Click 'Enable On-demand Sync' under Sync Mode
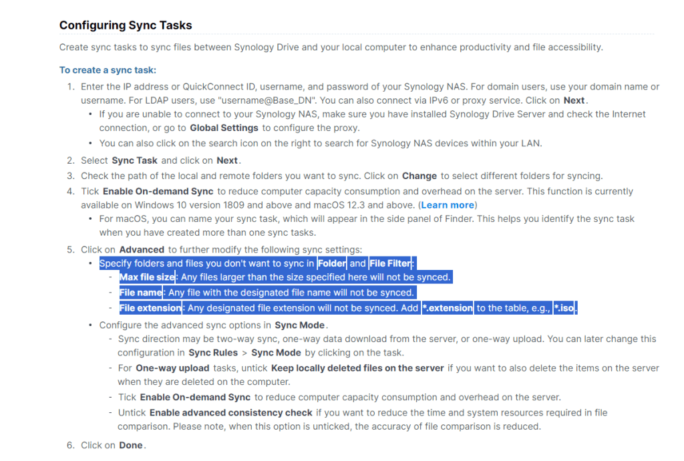 pyautogui.click(x=195, y=398)
